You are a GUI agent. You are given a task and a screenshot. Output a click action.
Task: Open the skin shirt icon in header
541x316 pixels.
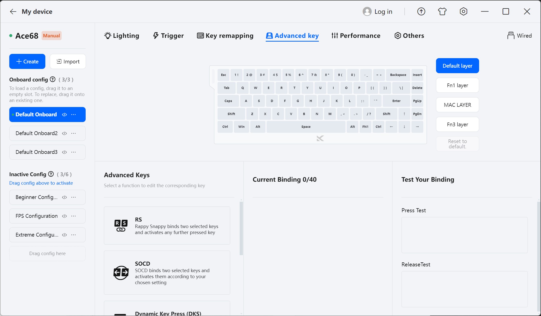442,12
